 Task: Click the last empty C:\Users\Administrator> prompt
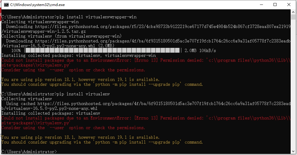[29, 152]
